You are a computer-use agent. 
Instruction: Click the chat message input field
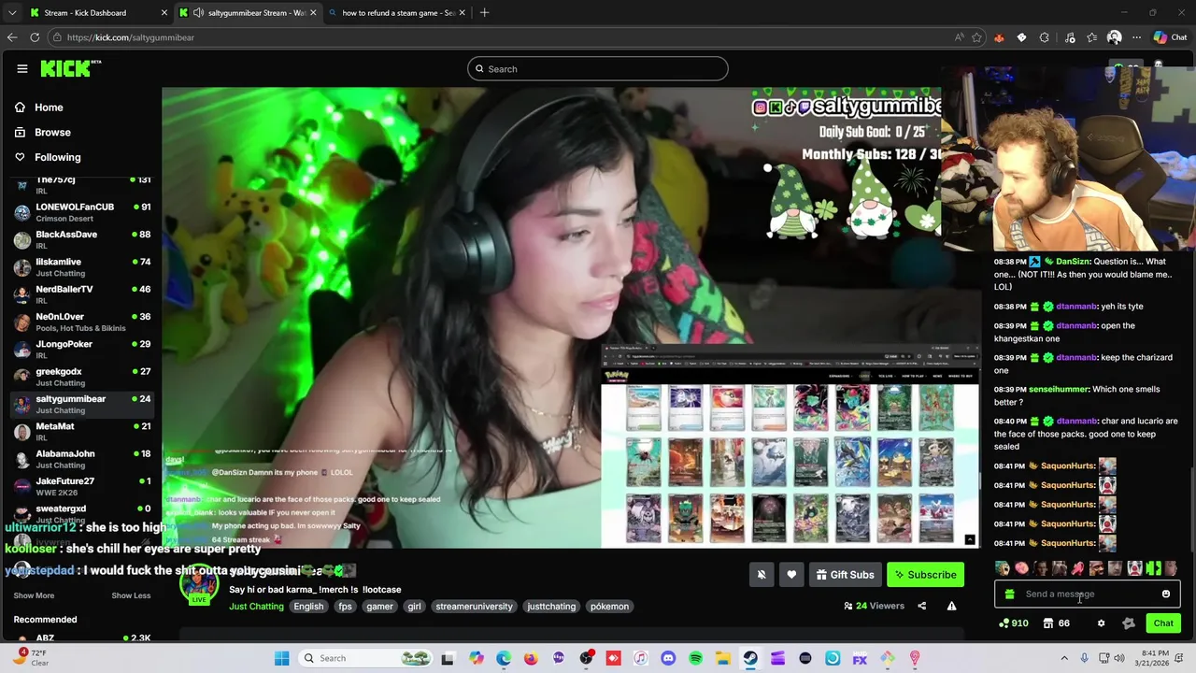pyautogui.click(x=1088, y=594)
